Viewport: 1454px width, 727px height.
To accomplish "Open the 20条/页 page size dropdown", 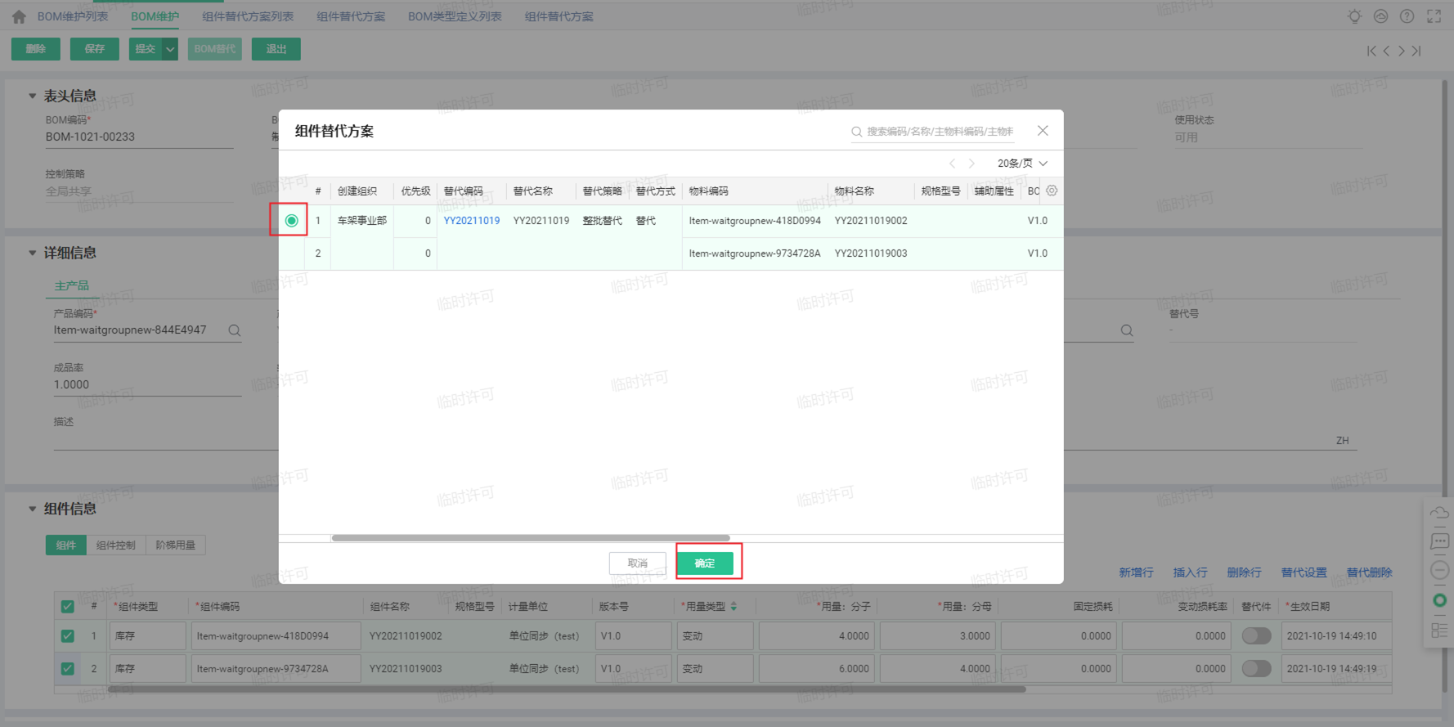I will (1022, 164).
